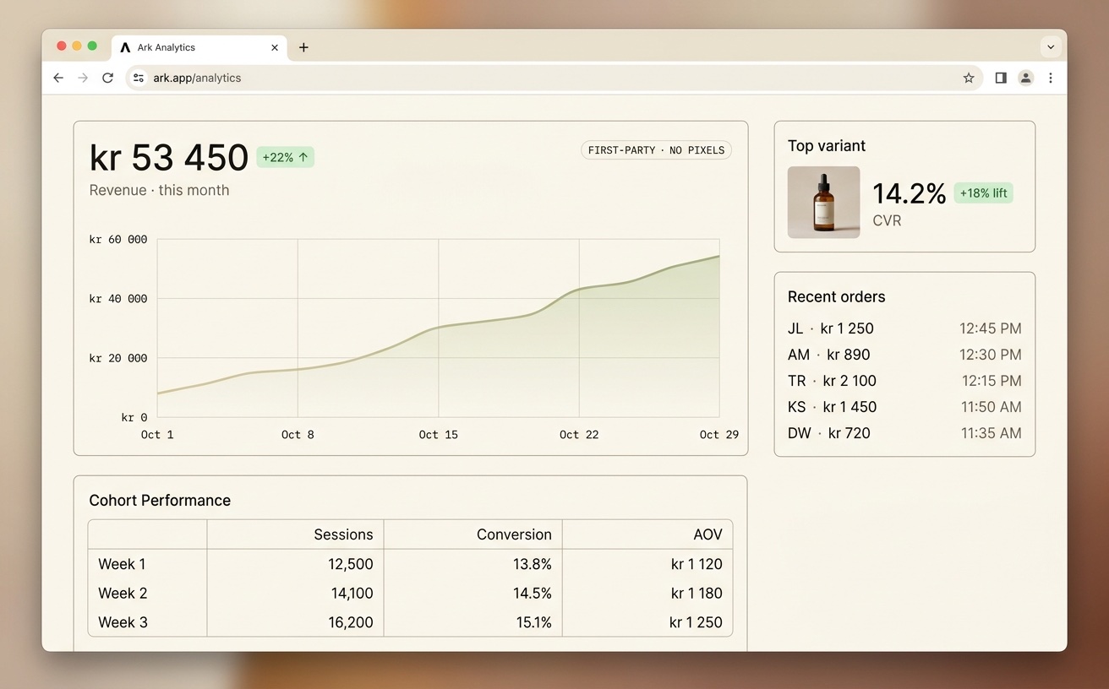The image size is (1109, 689).
Task: Click the kr 1 120 AOV cell
Action: (x=697, y=564)
